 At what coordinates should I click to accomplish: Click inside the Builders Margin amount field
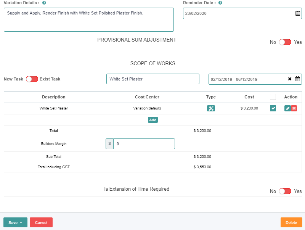(x=145, y=144)
